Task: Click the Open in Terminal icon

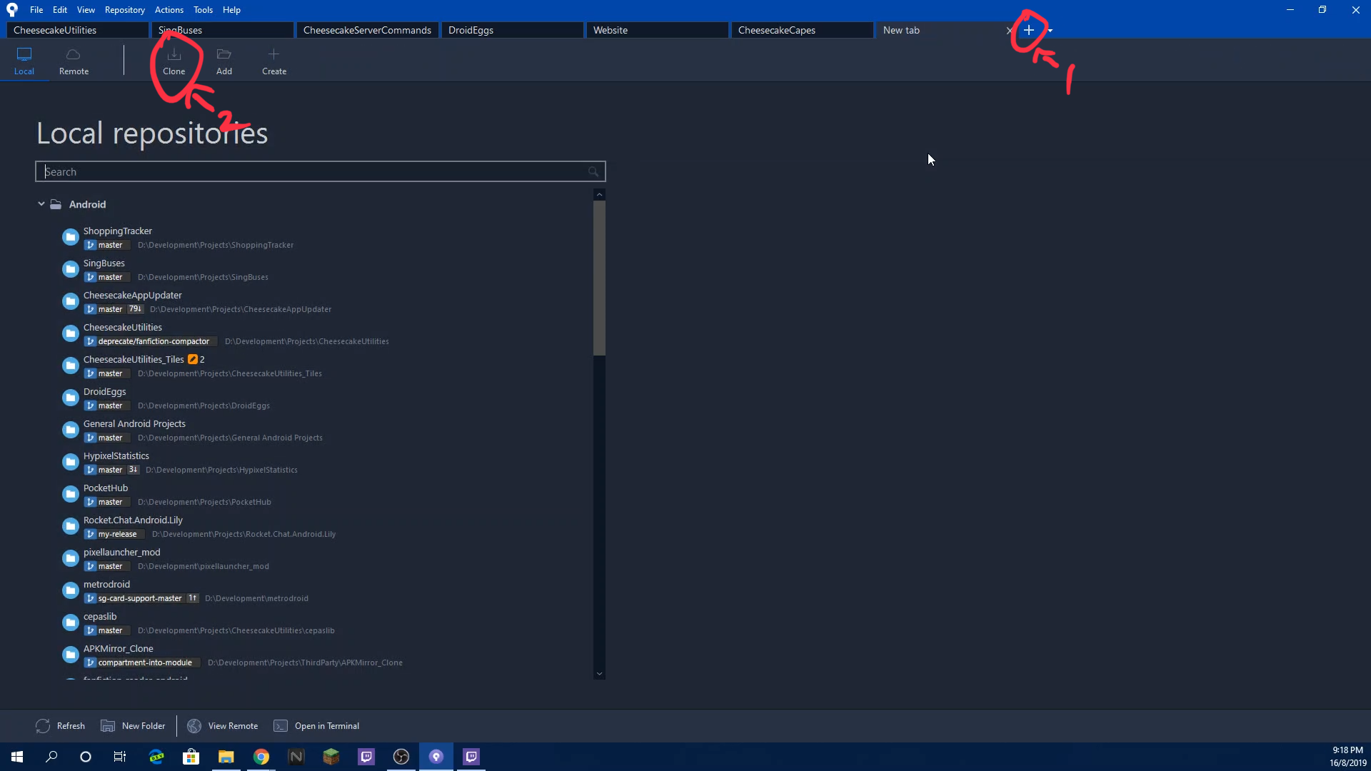Action: [x=281, y=725]
